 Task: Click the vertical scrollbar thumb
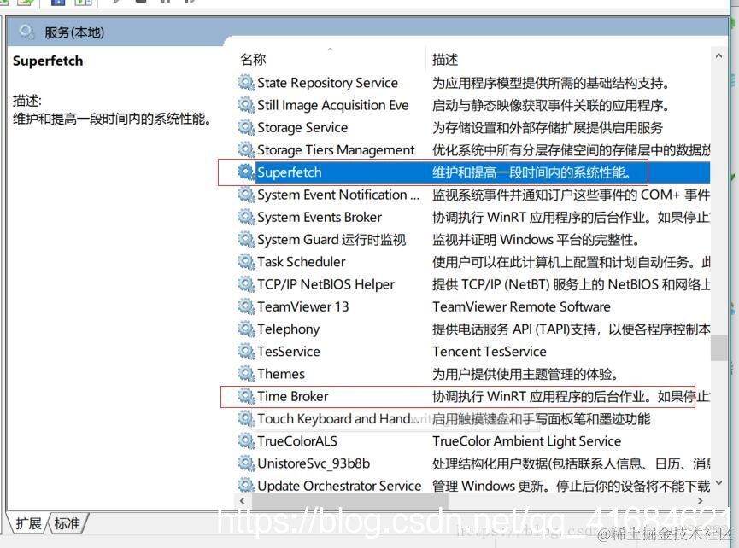718,347
